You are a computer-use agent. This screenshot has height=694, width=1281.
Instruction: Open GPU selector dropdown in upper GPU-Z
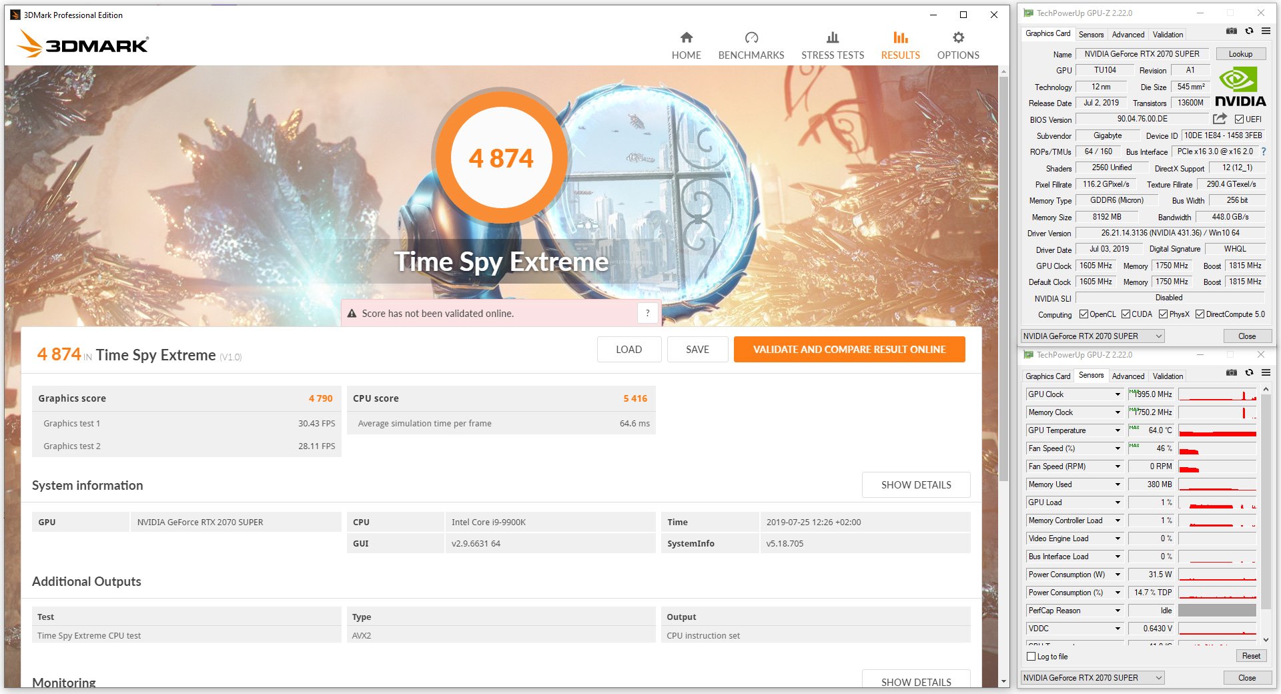point(1093,336)
